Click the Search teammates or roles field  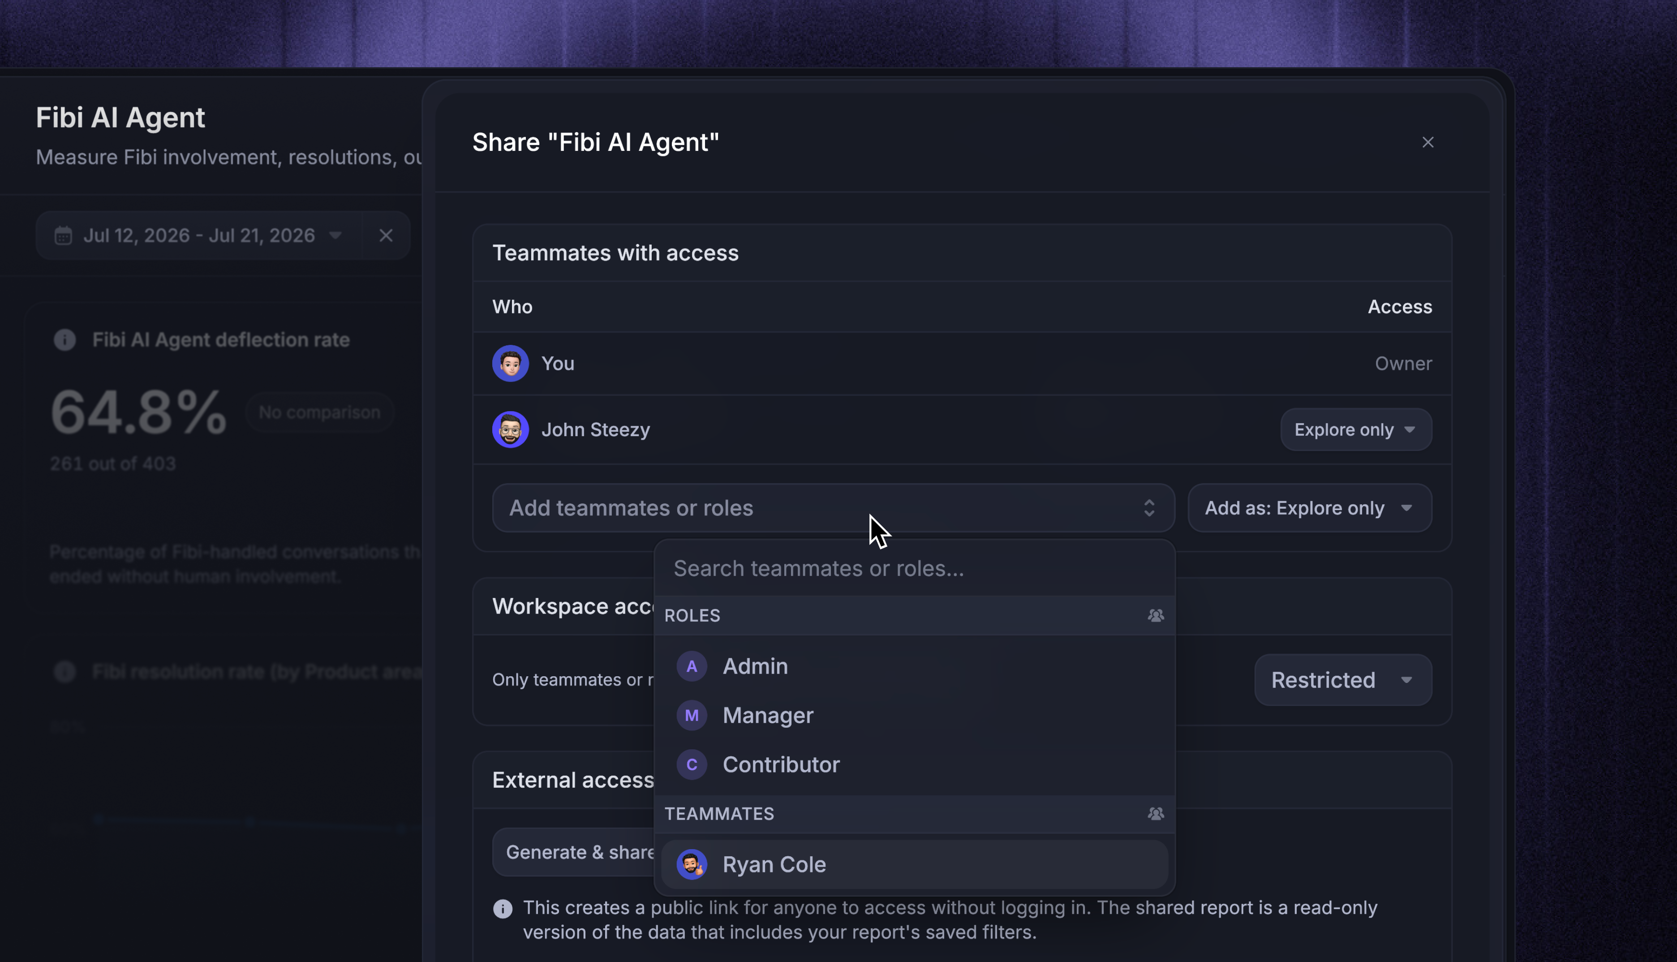pos(915,568)
